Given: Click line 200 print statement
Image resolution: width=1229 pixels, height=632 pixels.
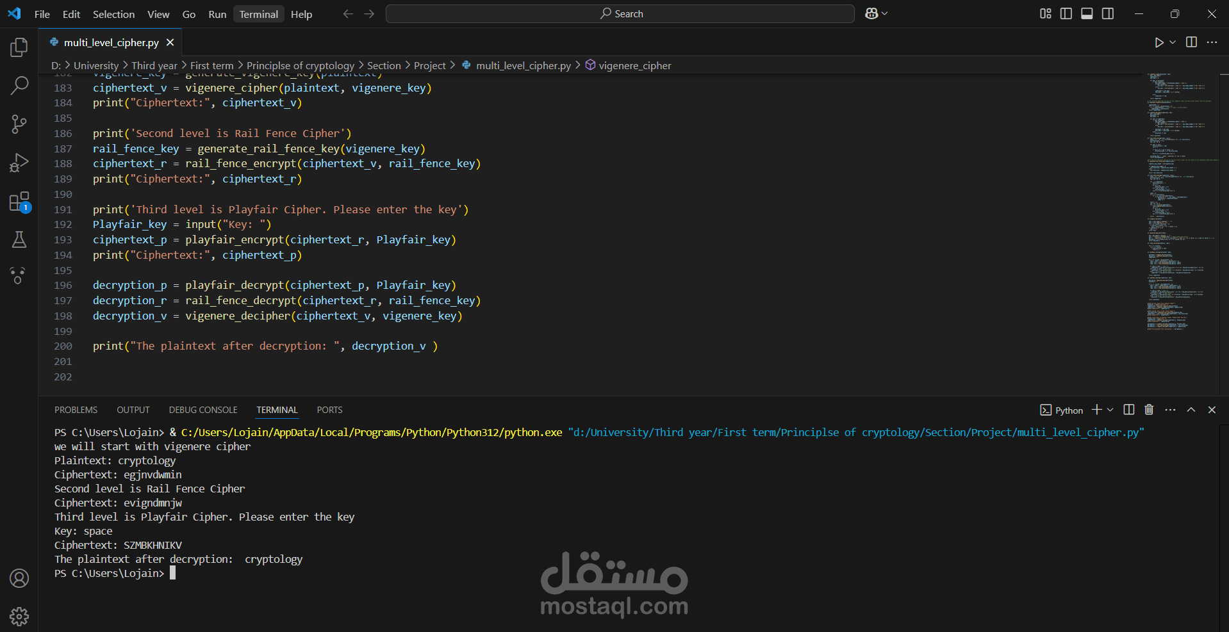Looking at the screenshot, I should pyautogui.click(x=265, y=346).
